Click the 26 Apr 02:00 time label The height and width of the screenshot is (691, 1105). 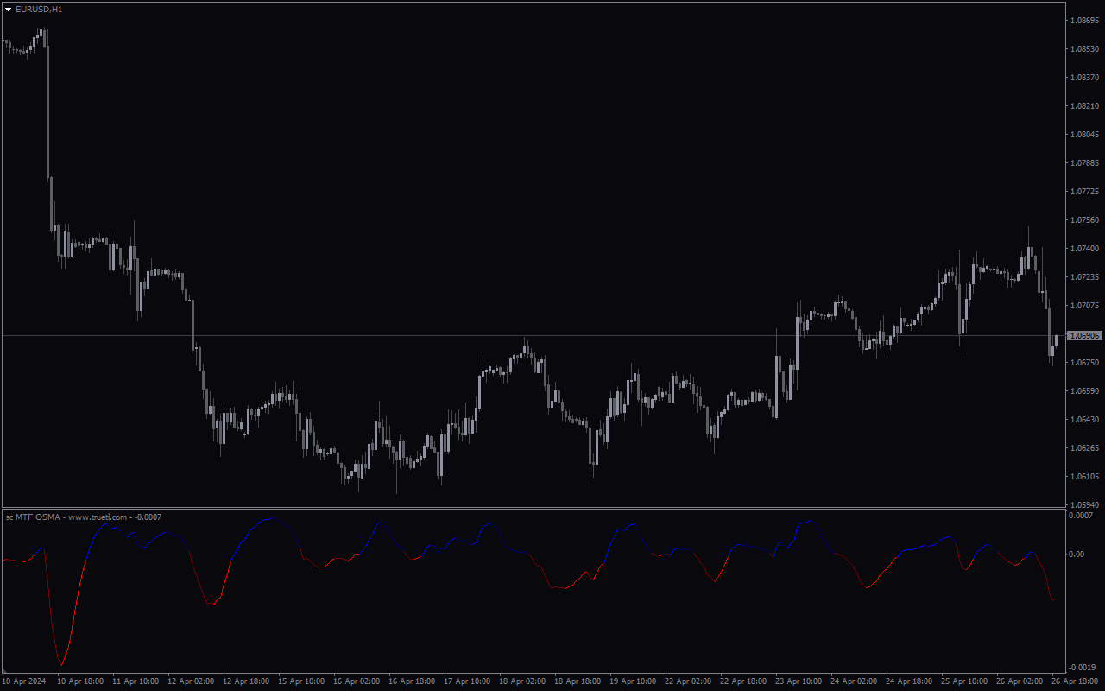coord(1020,681)
